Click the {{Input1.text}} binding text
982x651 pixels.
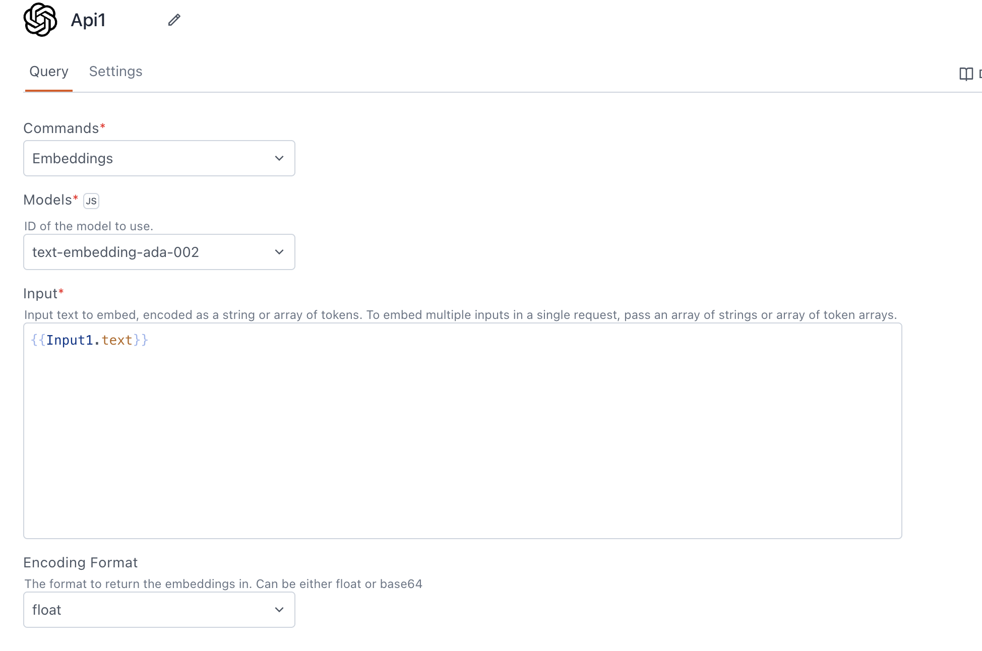point(89,340)
